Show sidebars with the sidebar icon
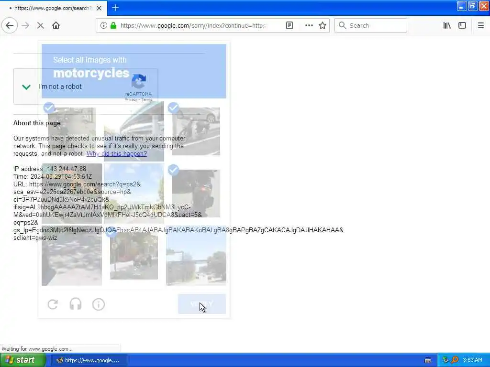Viewport: 490px width, 367px height. click(462, 26)
